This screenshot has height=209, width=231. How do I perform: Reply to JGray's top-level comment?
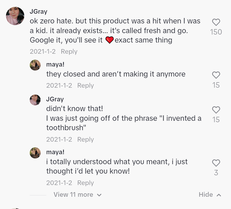tap(69, 52)
